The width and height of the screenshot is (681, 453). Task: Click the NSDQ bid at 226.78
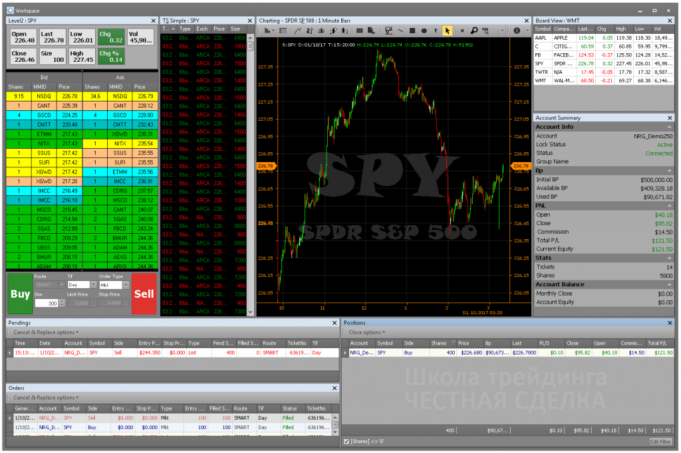[x=44, y=96]
